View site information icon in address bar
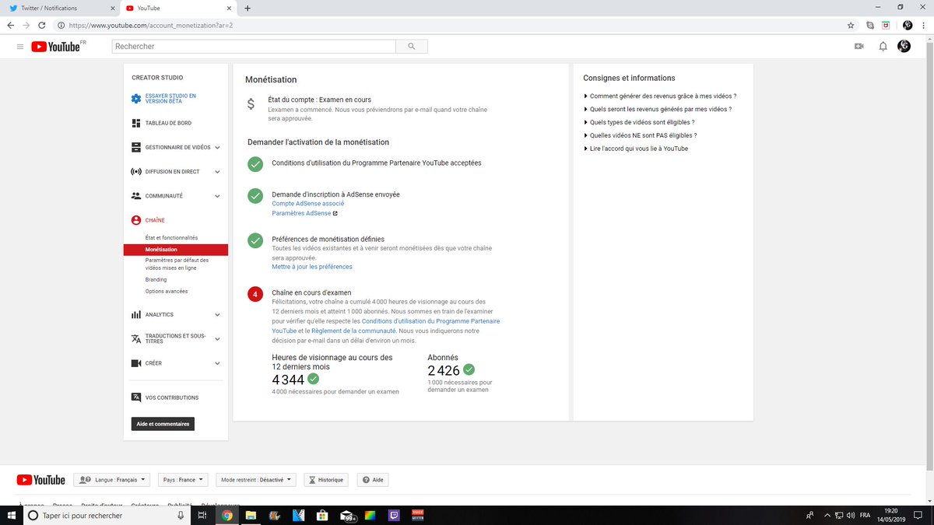 click(61, 25)
